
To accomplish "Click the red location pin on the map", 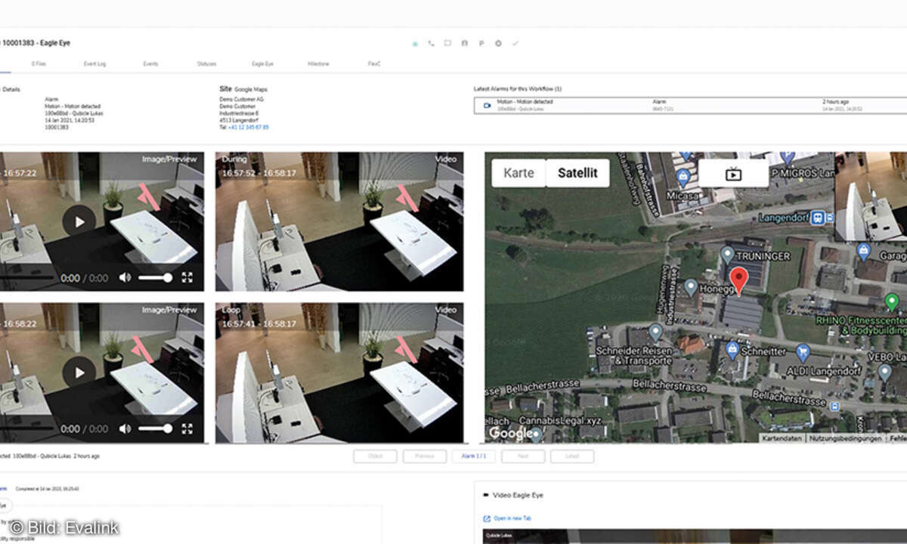I will coord(741,280).
